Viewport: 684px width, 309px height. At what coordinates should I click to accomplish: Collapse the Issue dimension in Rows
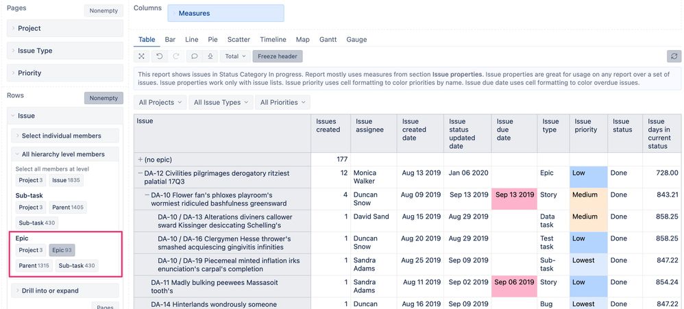pyautogui.click(x=65, y=116)
